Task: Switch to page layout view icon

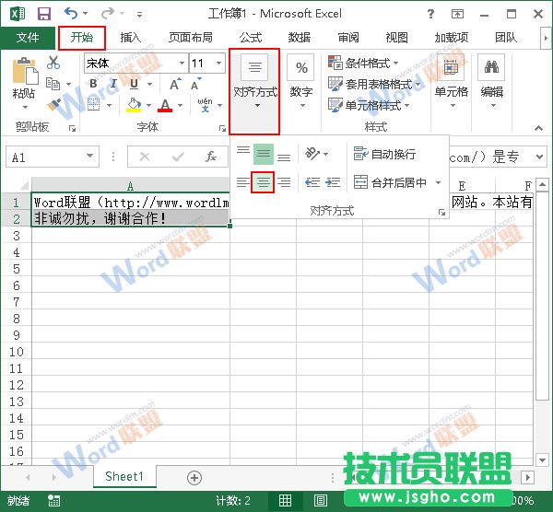Action: pos(320,500)
